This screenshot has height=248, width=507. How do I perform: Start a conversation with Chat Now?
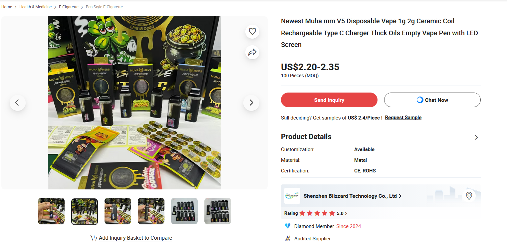[432, 100]
